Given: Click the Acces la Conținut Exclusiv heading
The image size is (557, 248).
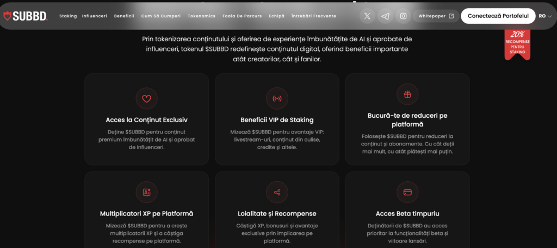Looking at the screenshot, I should click(x=147, y=120).
